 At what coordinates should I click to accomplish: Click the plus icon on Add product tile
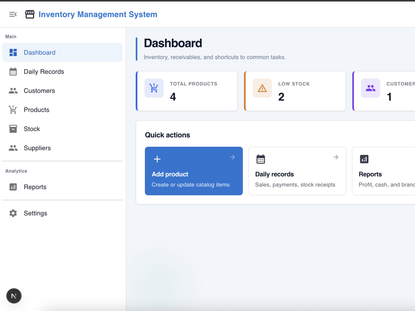(157, 159)
